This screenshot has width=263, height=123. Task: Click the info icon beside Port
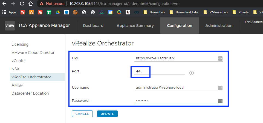(x=192, y=73)
